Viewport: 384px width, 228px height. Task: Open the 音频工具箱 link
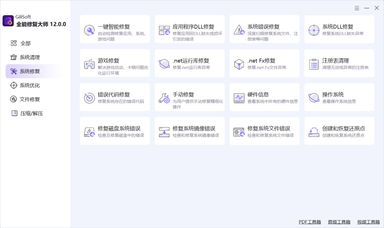tap(339, 222)
